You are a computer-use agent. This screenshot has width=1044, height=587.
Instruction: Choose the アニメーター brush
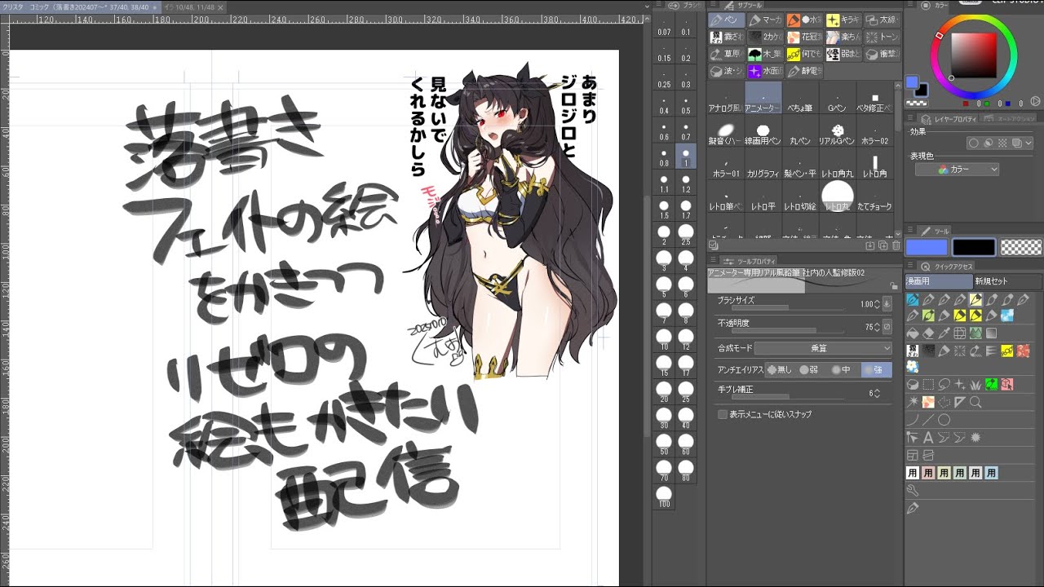coord(763,97)
